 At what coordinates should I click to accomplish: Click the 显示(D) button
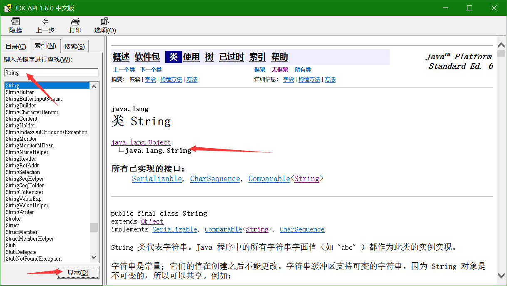[x=78, y=273]
